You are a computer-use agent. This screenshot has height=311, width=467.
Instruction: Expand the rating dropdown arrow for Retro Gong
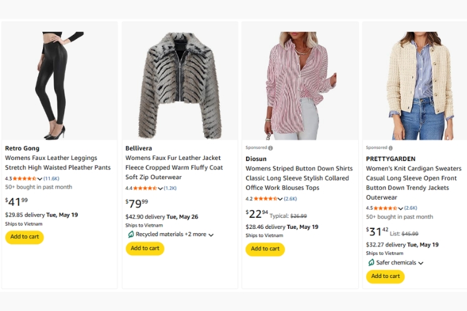pyautogui.click(x=40, y=179)
